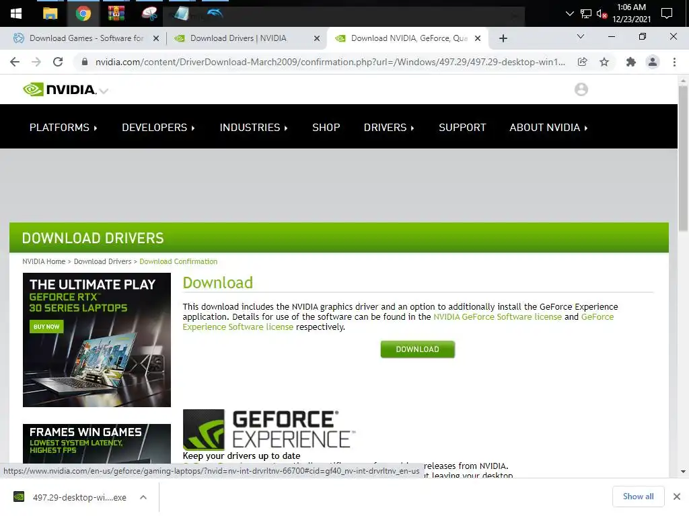Open the Chrome extensions puzzle icon
The image size is (689, 516).
pyautogui.click(x=631, y=62)
